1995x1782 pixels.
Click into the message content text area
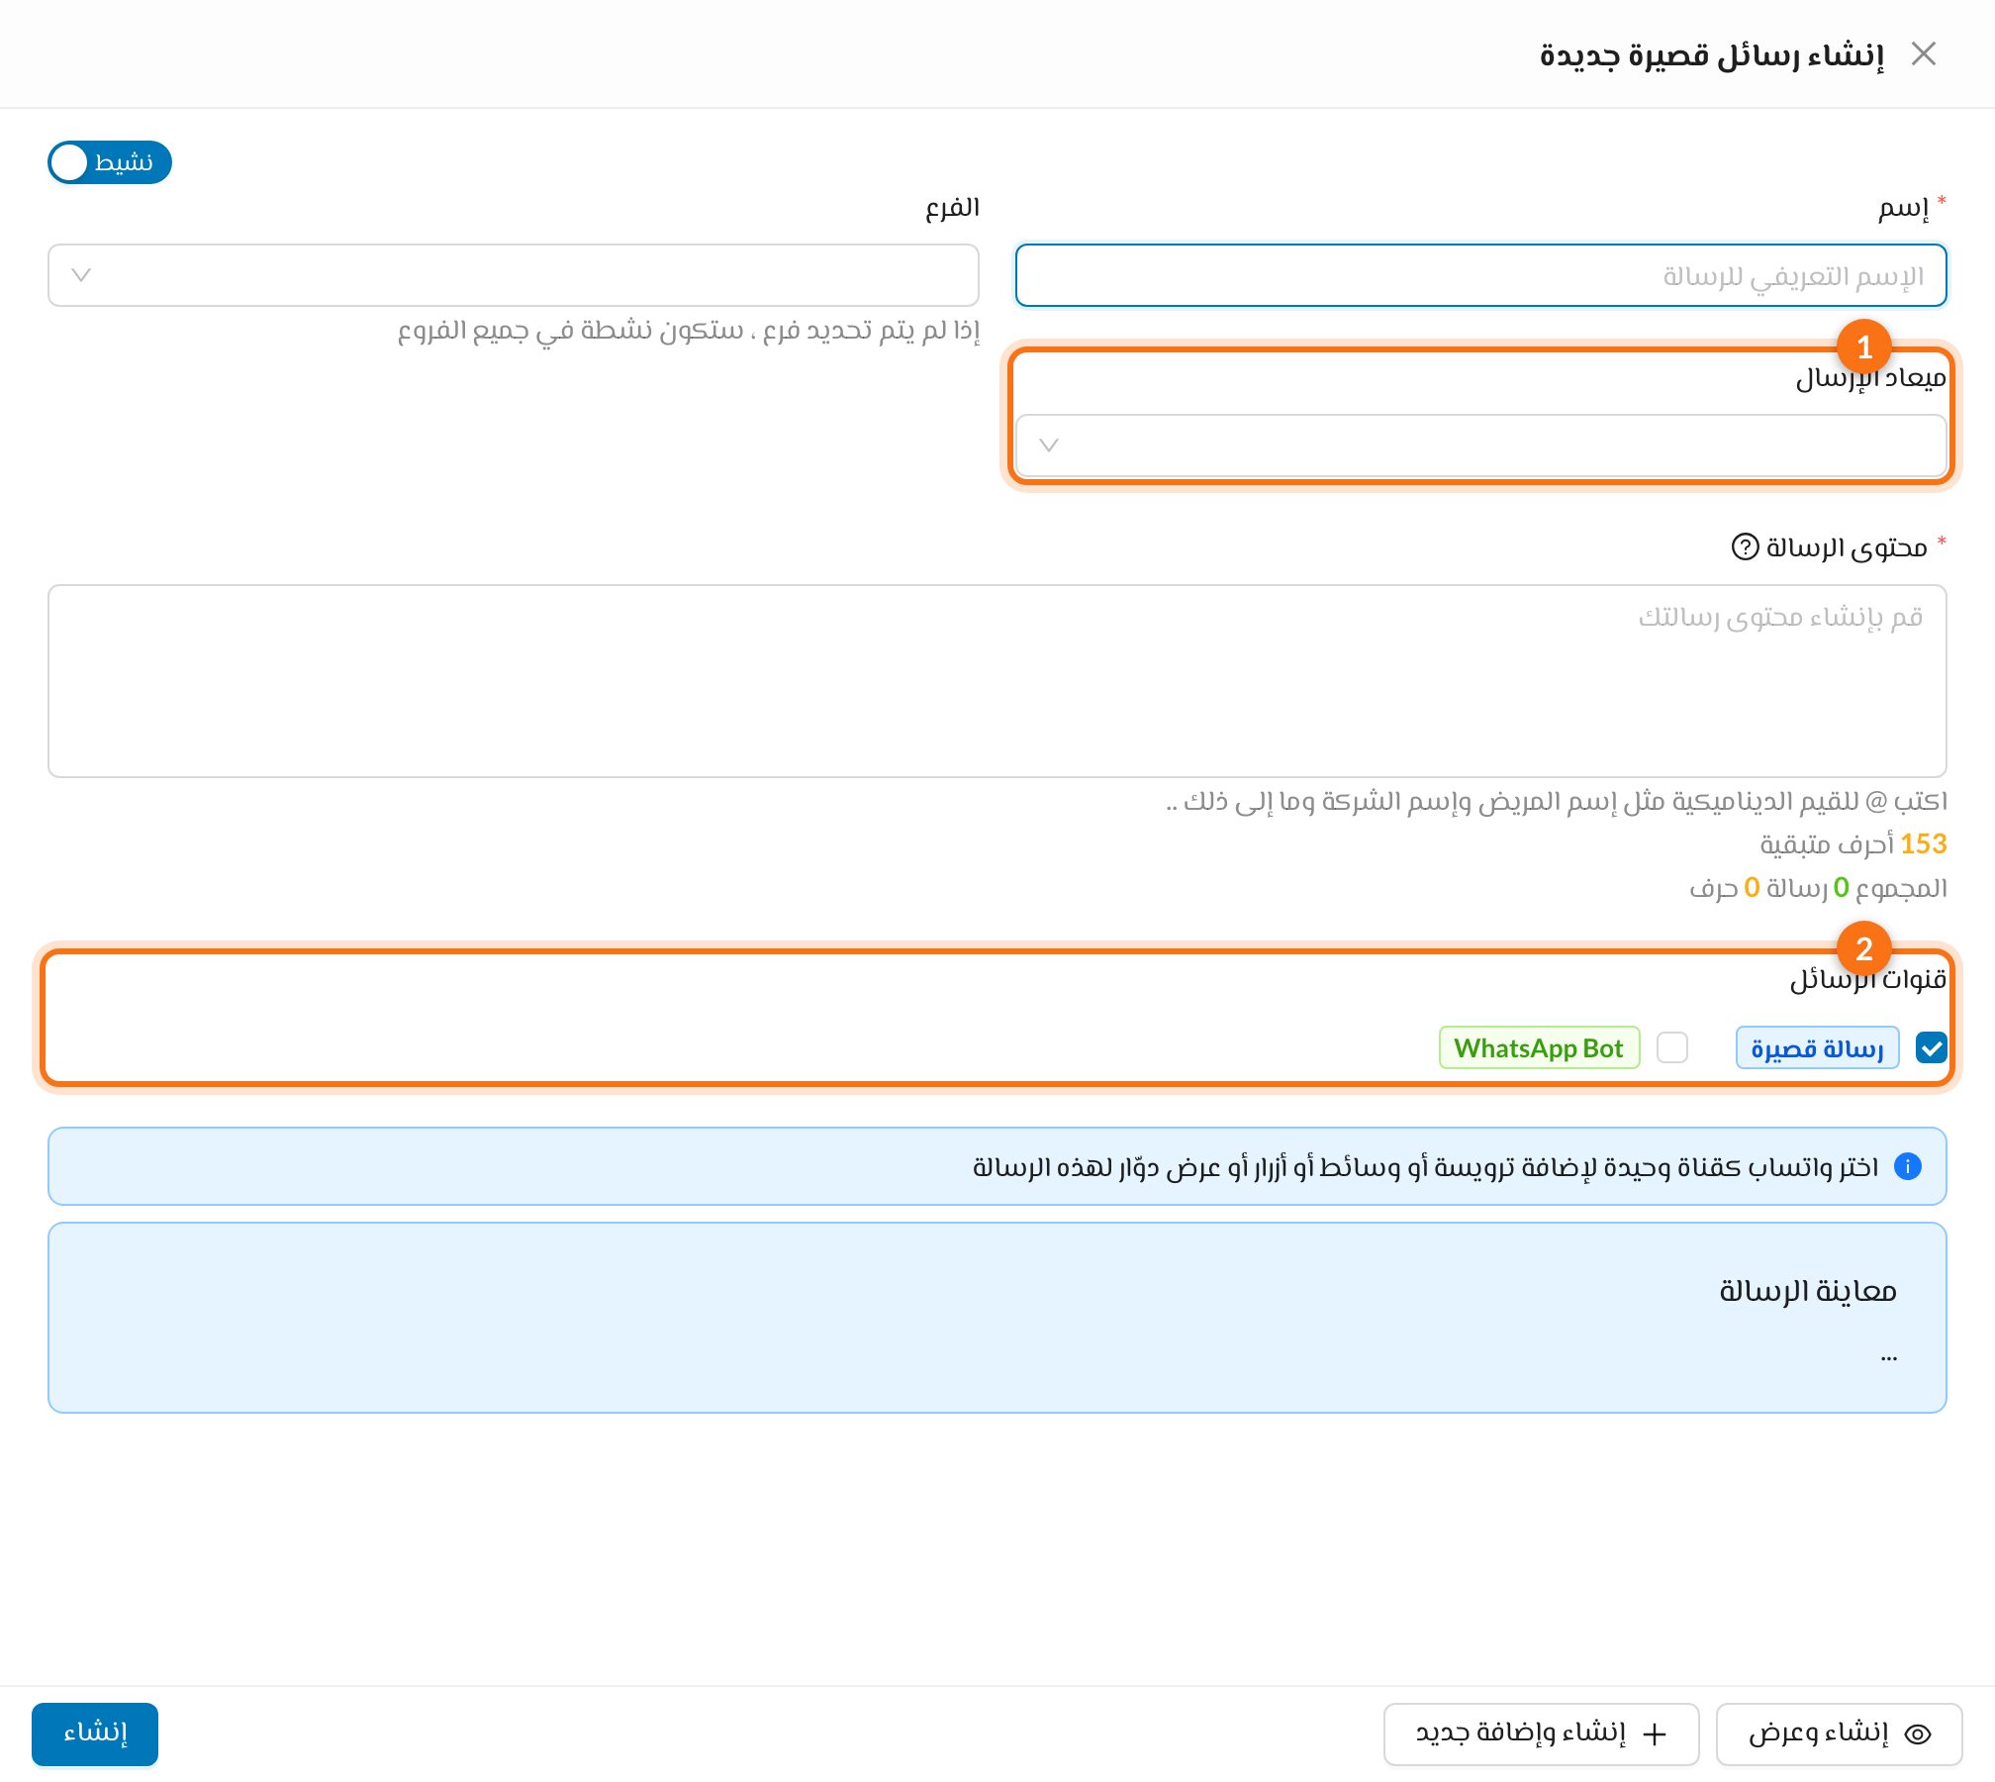[x=997, y=681]
